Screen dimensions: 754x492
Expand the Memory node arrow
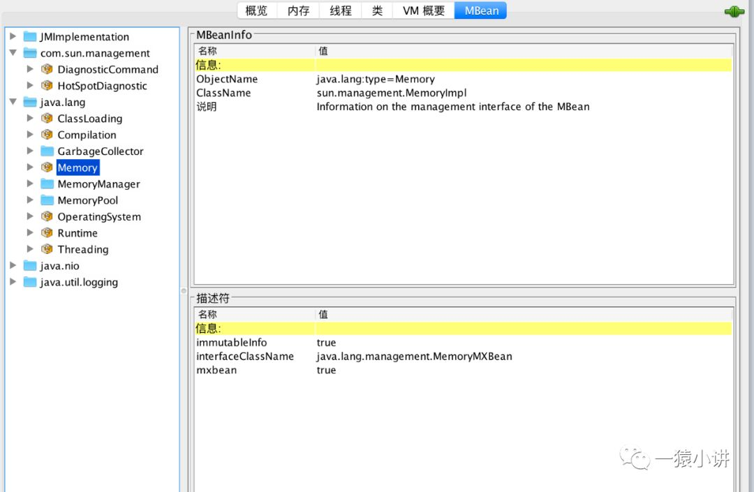30,167
